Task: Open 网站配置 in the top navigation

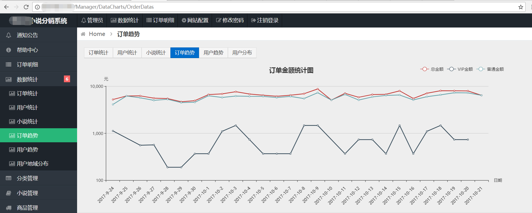Action: point(195,20)
